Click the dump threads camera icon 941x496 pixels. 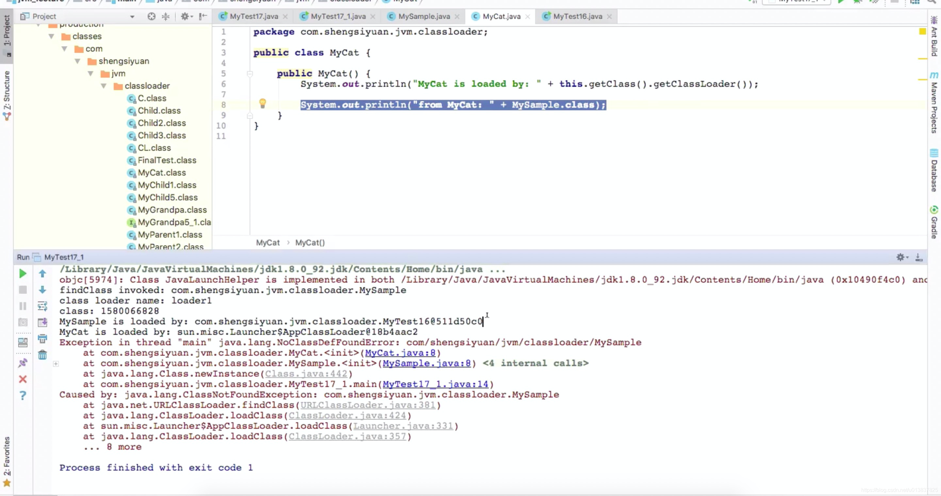23,322
